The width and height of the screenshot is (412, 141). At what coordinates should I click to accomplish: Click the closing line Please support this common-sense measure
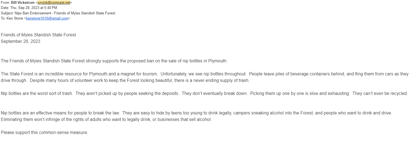tap(44, 133)
